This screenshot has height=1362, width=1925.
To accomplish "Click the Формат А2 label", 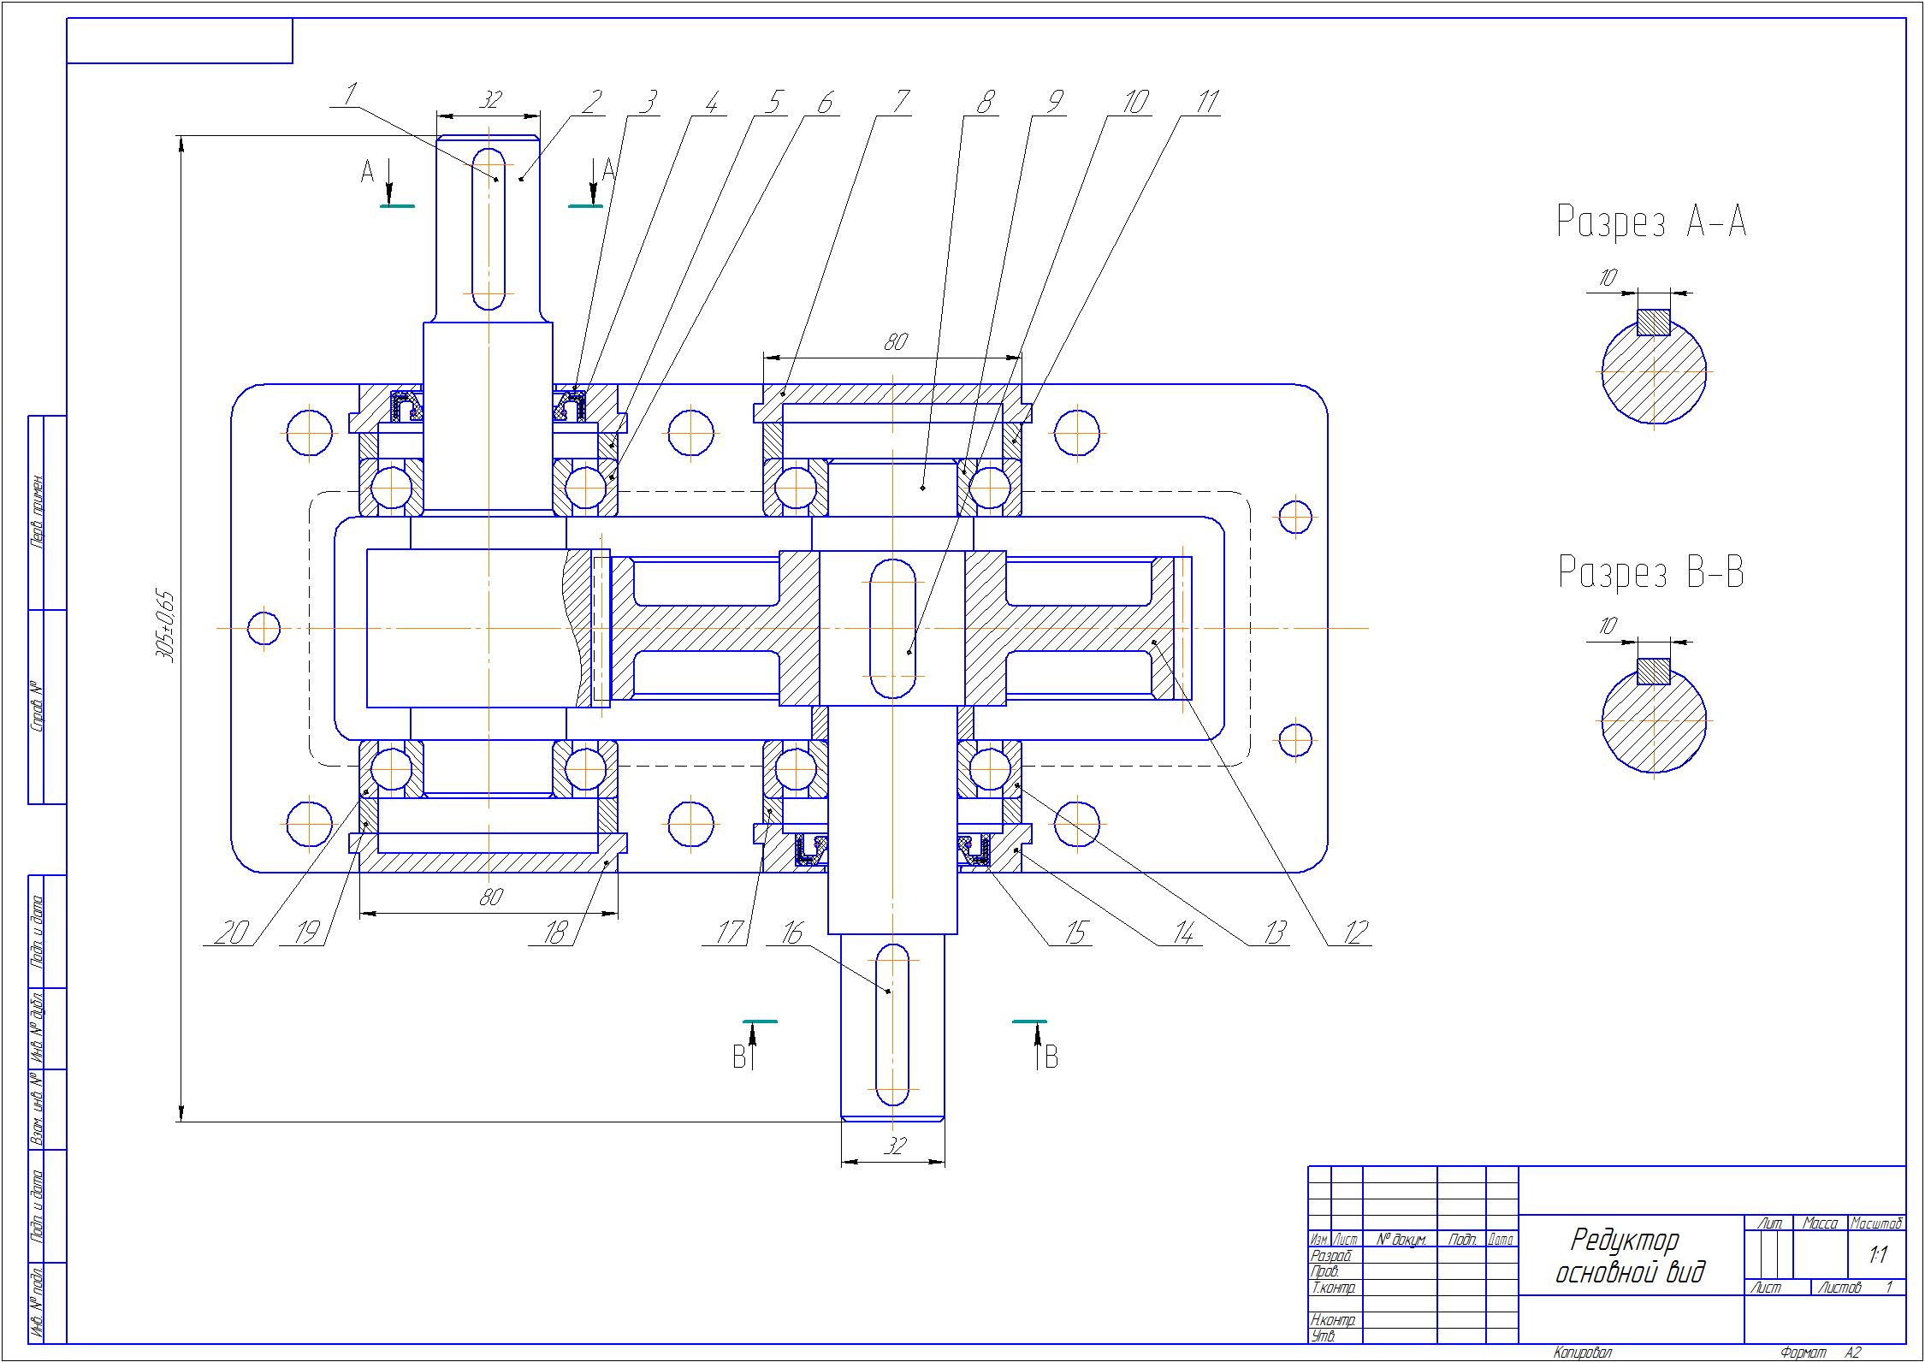I will pyautogui.click(x=1820, y=1353).
